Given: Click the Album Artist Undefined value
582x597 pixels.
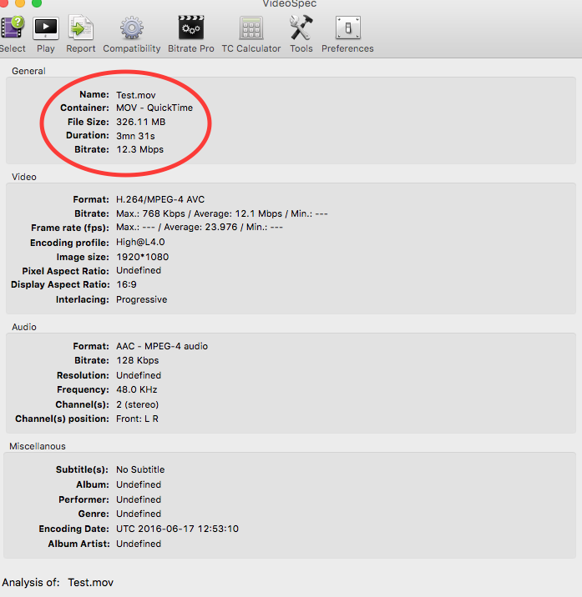Looking at the screenshot, I should point(139,544).
